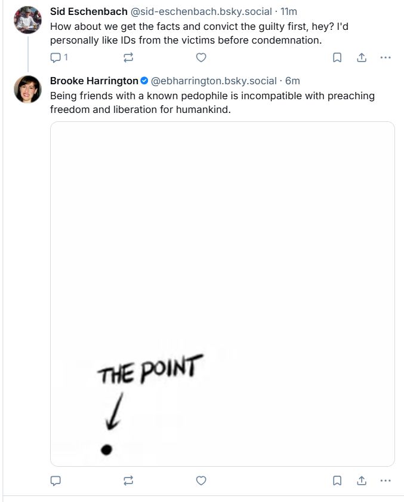Click the Sid Eschenbach display name
Screen dimensions: 404x502
[88, 11]
